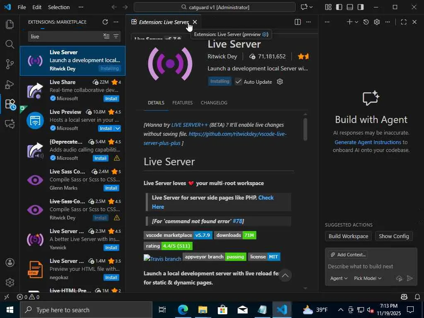Open the Accounts menu icon
This screenshot has height=318, width=424.
10,263
